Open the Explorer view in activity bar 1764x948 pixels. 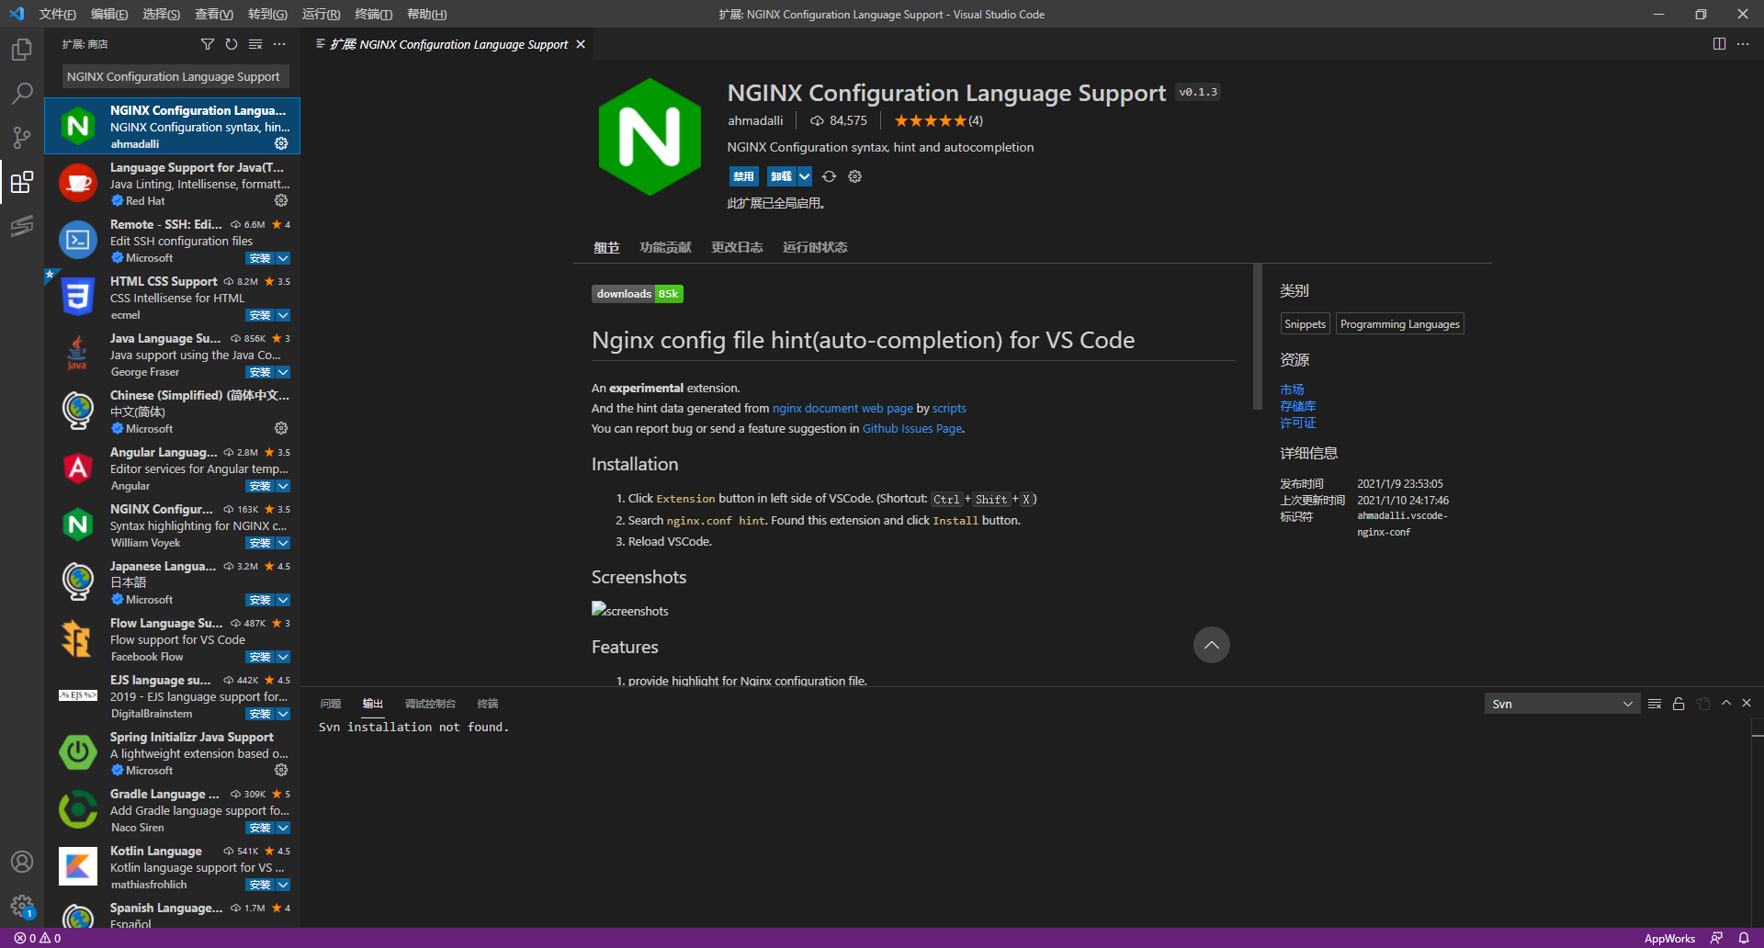pos(22,49)
